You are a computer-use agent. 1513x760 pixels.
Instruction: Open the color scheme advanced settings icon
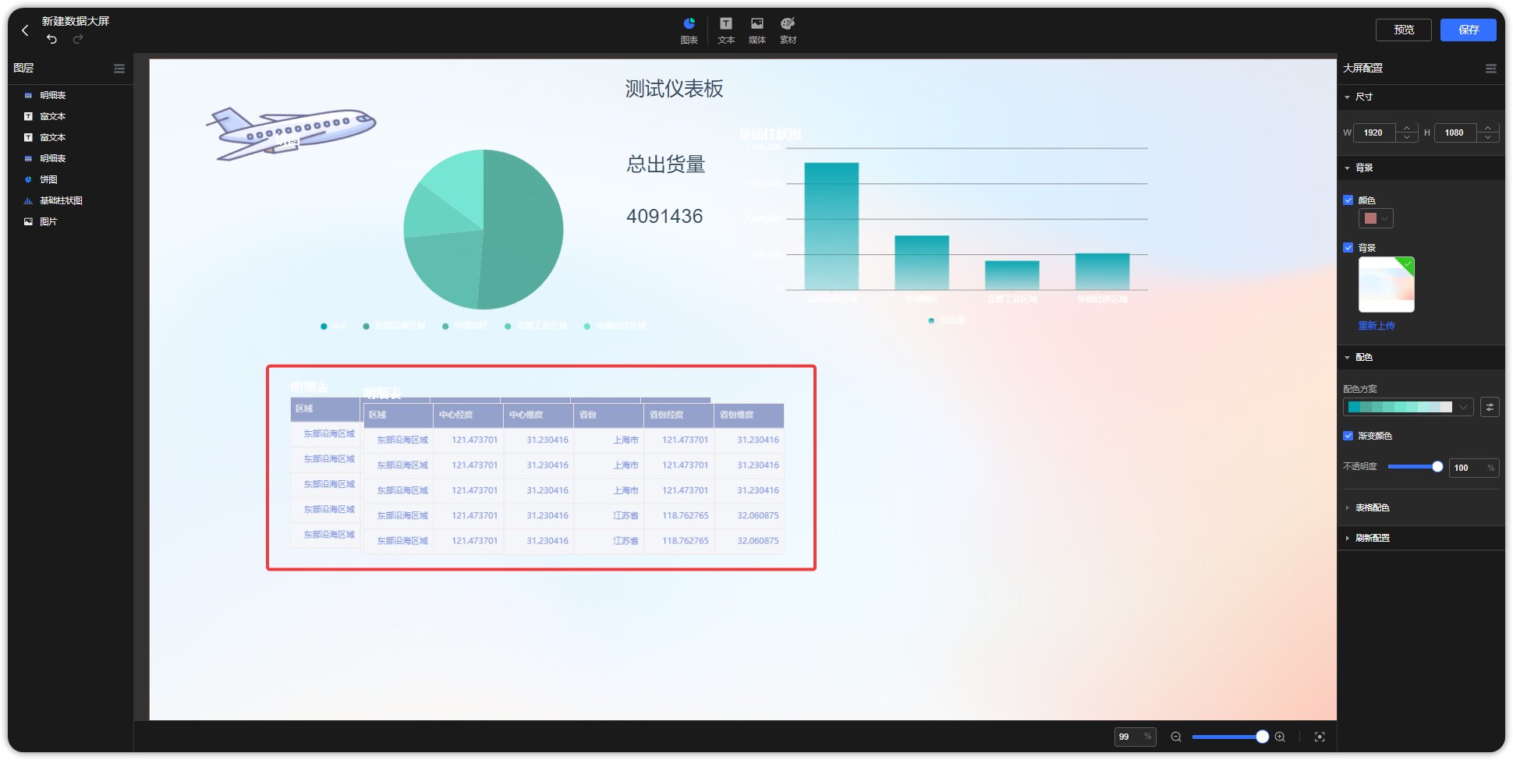[x=1490, y=407]
